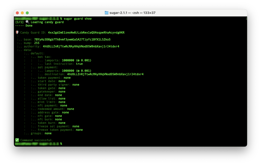Click the "true" value of last instruction
This screenshot has height=165, width=261.
coord(80,64)
